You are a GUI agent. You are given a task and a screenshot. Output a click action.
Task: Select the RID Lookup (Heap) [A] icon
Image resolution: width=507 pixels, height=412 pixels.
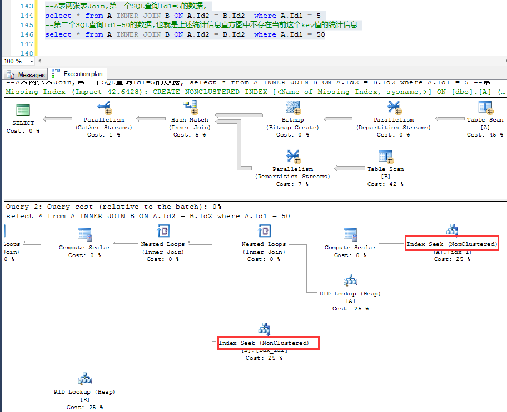pyautogui.click(x=350, y=280)
